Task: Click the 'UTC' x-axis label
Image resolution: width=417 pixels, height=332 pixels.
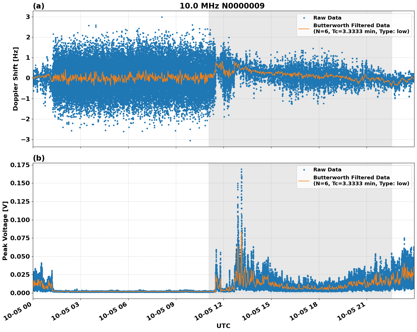Action: coord(224,326)
